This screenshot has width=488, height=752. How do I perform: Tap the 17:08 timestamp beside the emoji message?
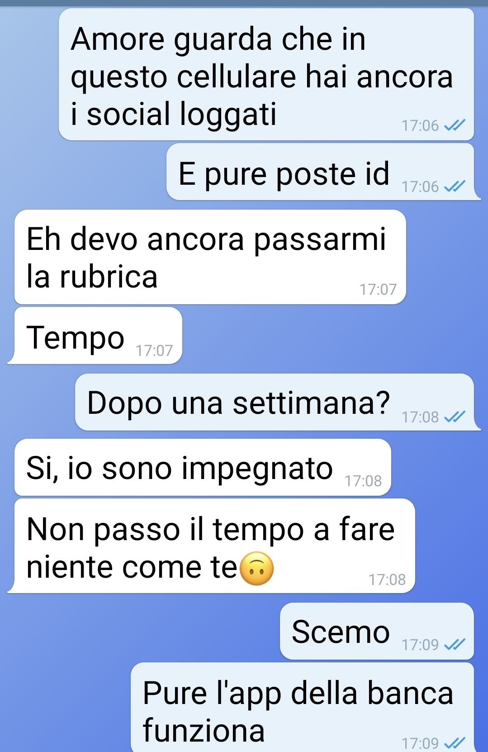coord(387,580)
